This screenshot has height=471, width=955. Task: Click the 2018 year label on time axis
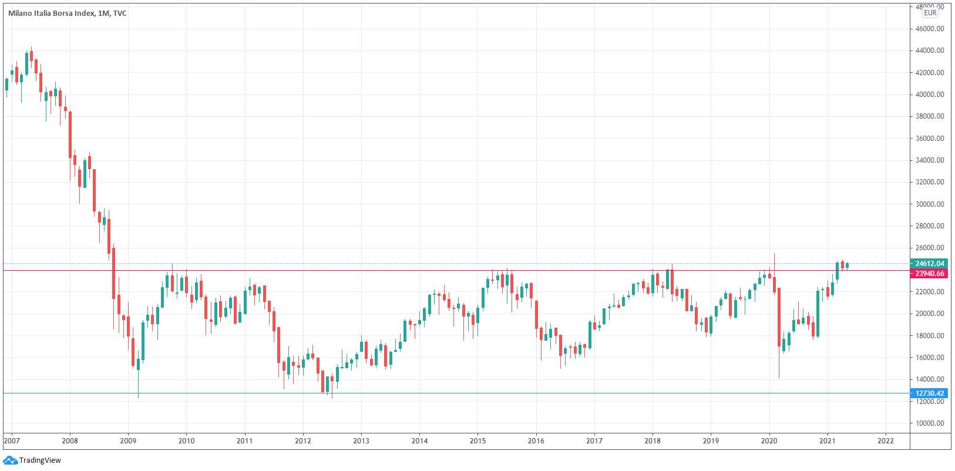653,441
